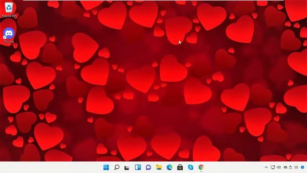Open network status tray icon

coord(272,167)
